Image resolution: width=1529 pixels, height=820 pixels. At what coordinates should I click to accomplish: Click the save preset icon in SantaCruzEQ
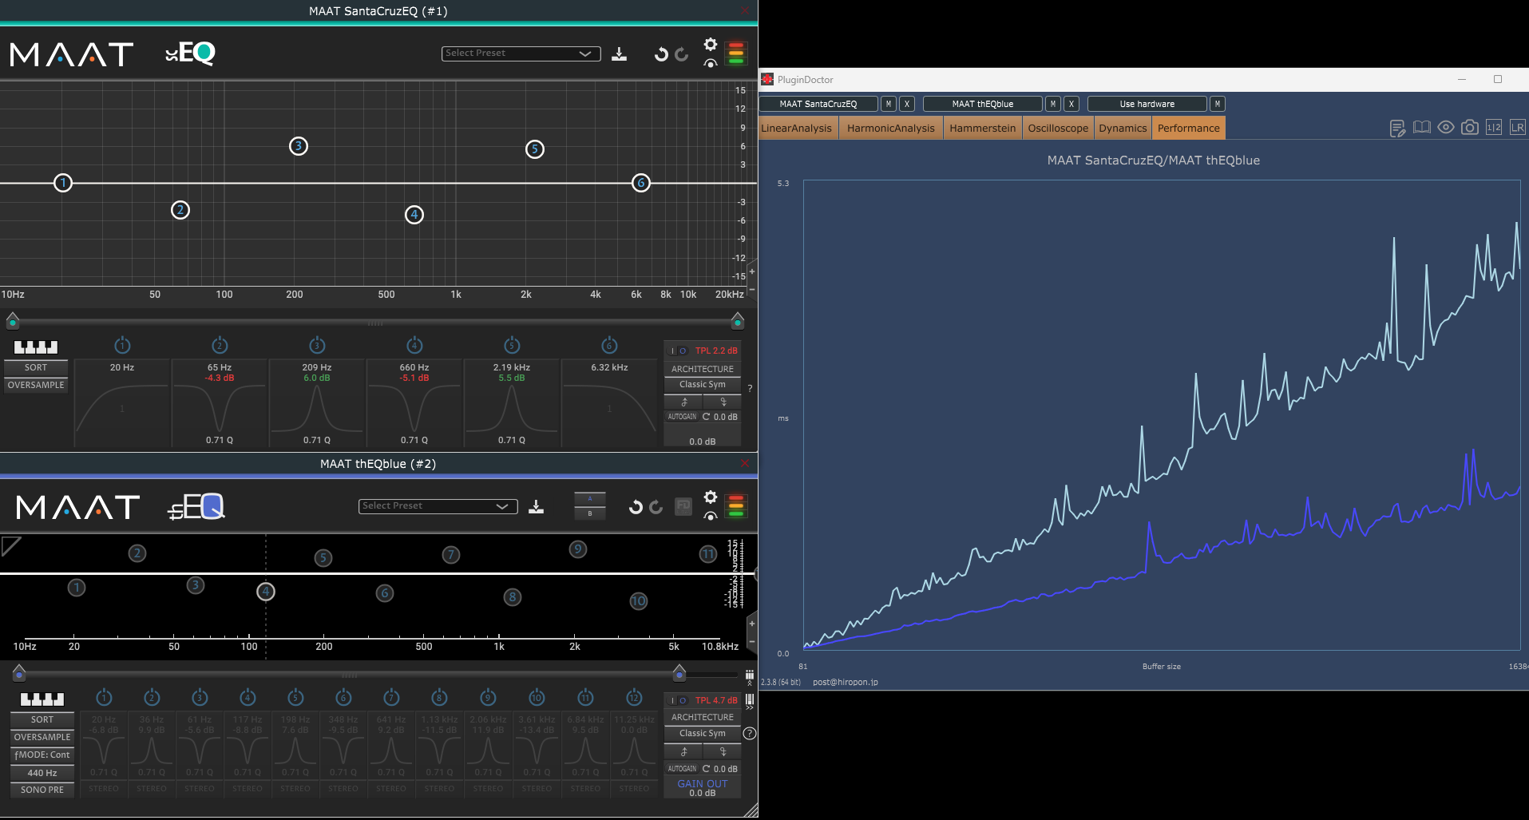tap(619, 54)
